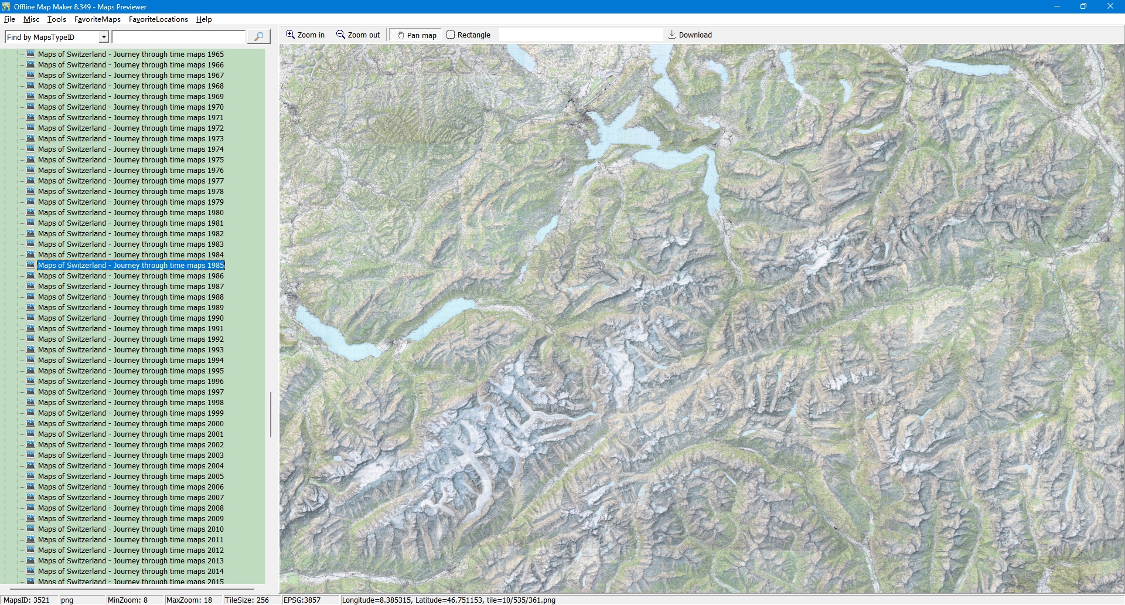Click the map list vertical scrollbar thumb

(x=270, y=414)
